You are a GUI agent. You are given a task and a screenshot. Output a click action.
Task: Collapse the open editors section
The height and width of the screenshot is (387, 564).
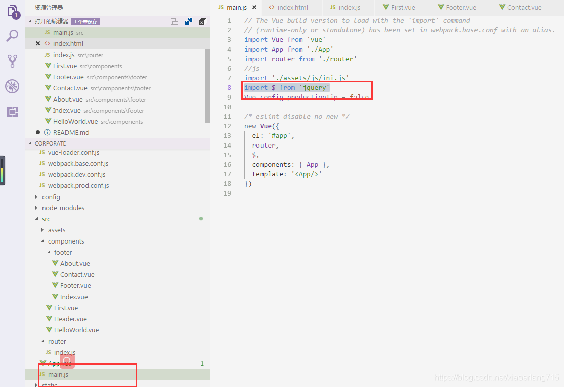pyautogui.click(x=30, y=21)
